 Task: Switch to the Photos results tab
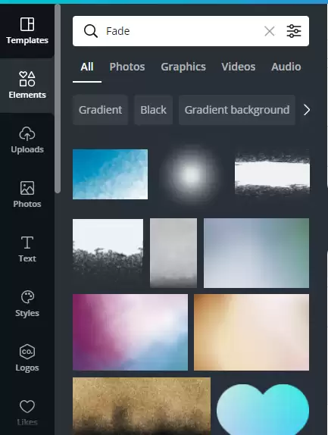[127, 67]
